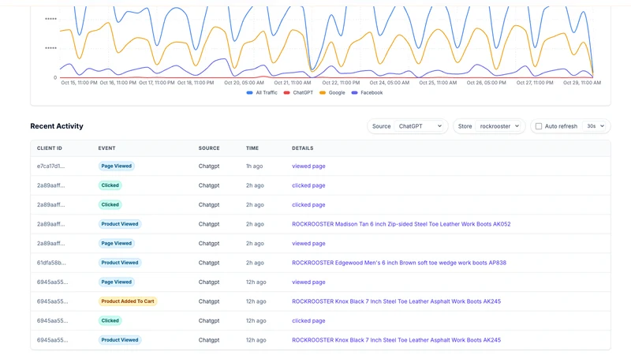Select Page Viewed badge for client 6945aa55
The width and height of the screenshot is (631, 355).
[x=116, y=282]
